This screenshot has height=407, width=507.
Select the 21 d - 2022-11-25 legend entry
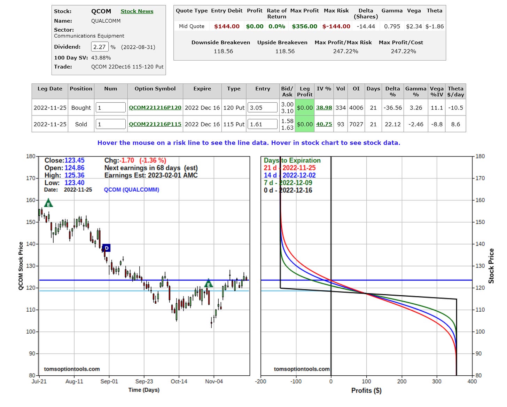click(x=290, y=168)
